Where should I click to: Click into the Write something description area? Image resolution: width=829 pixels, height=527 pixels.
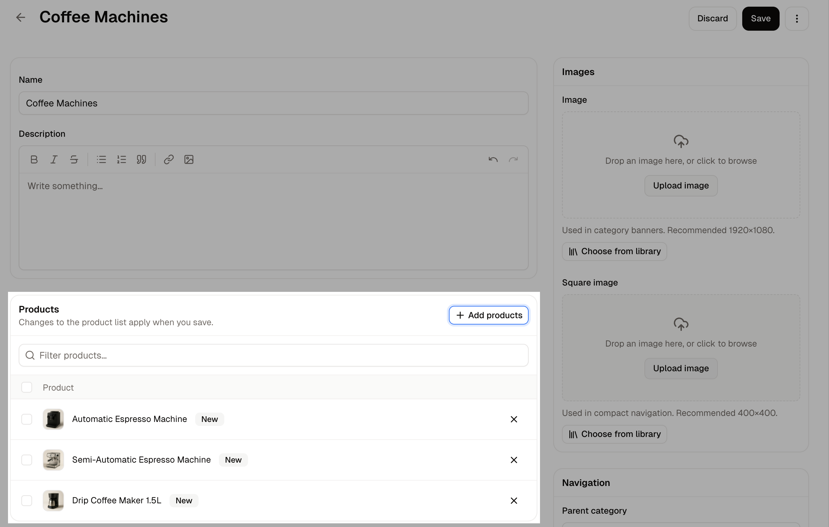tap(273, 221)
